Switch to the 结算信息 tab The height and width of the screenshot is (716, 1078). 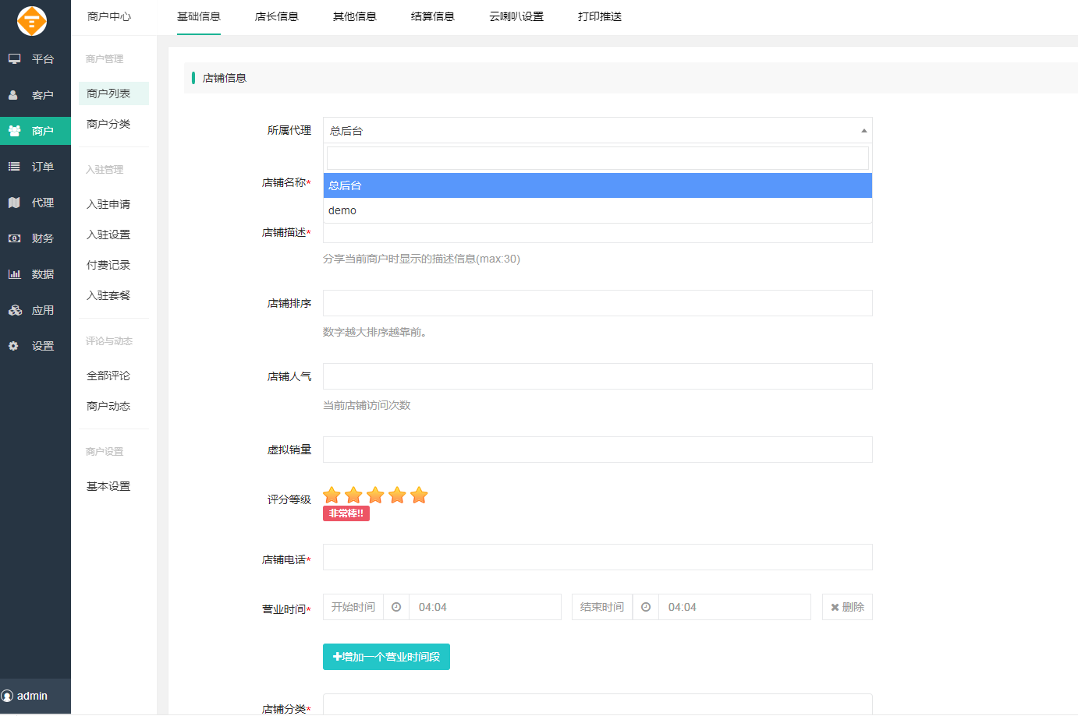tap(432, 16)
